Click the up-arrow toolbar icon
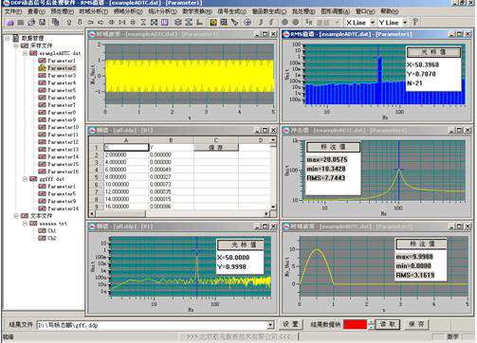This screenshot has height=343, width=477. (x=69, y=22)
